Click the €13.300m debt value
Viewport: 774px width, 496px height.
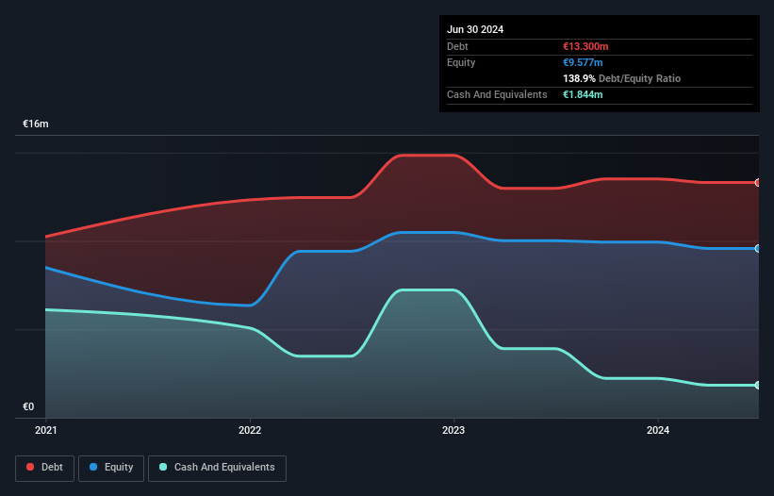coord(585,46)
